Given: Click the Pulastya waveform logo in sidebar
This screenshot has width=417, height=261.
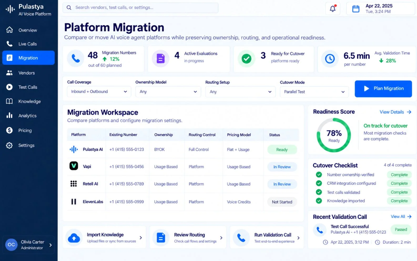Looking at the screenshot, I should (x=10, y=9).
